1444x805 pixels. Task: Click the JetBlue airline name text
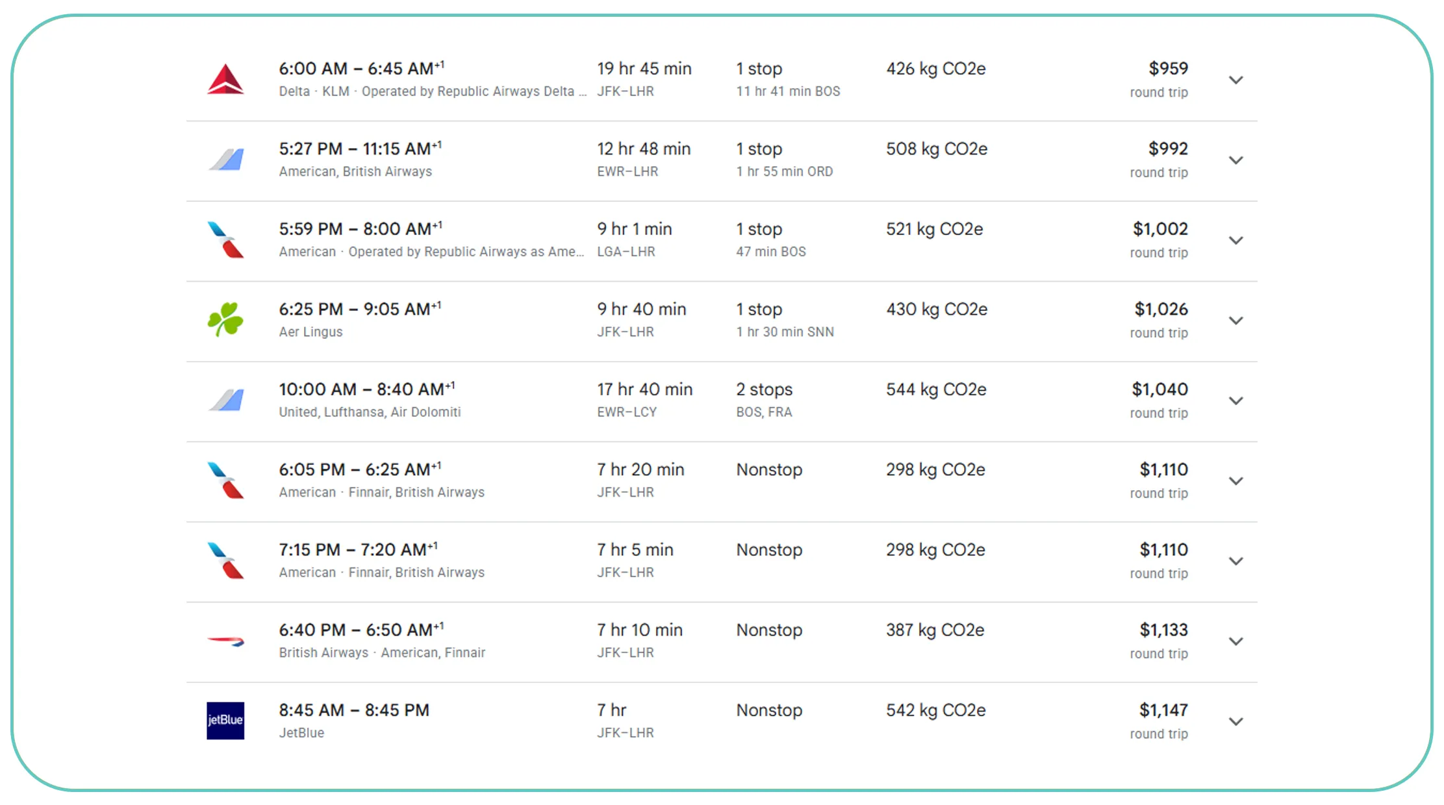(x=301, y=733)
